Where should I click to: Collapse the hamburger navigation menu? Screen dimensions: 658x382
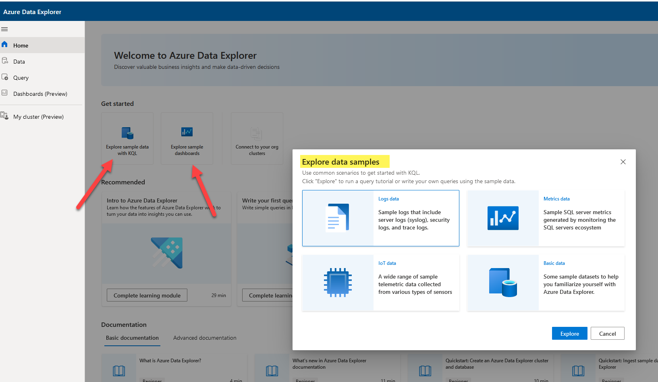tap(5, 29)
